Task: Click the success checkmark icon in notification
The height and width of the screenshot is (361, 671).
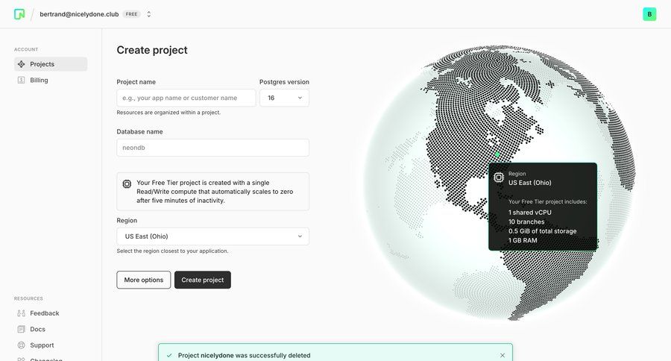Action: click(x=169, y=356)
